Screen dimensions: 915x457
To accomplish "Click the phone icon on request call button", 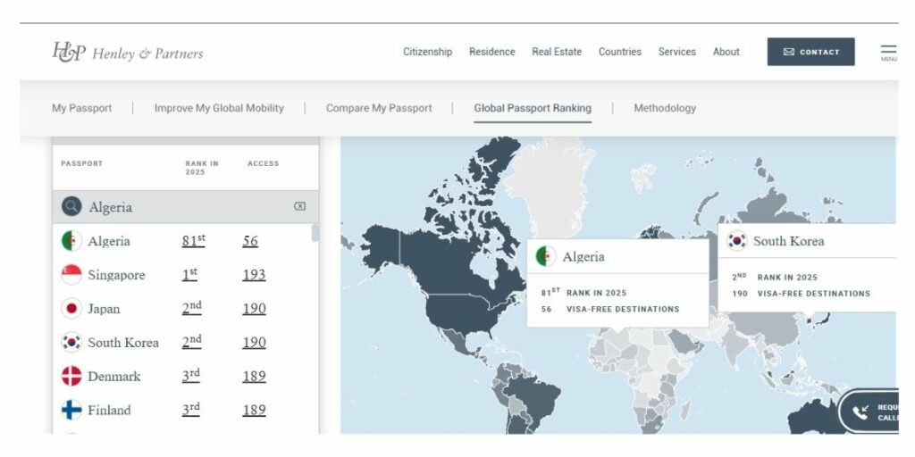I will (860, 412).
